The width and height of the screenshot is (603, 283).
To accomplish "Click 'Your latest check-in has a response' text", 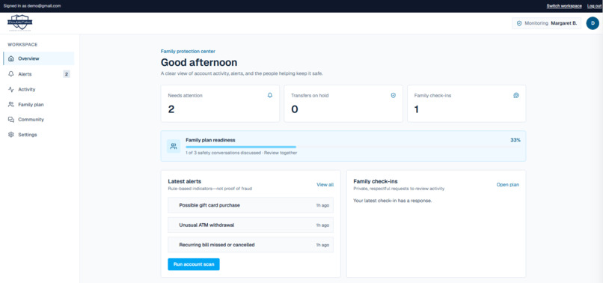I will (393, 201).
